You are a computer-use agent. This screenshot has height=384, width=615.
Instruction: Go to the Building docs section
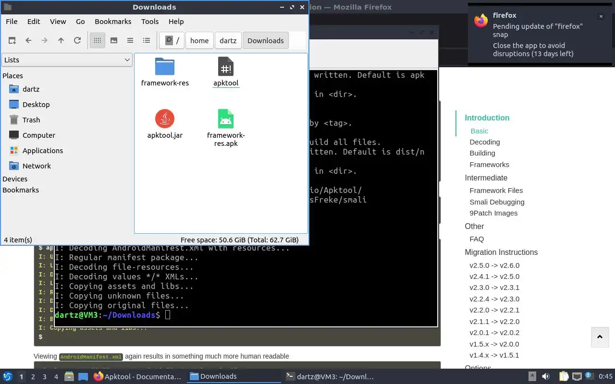coord(482,153)
